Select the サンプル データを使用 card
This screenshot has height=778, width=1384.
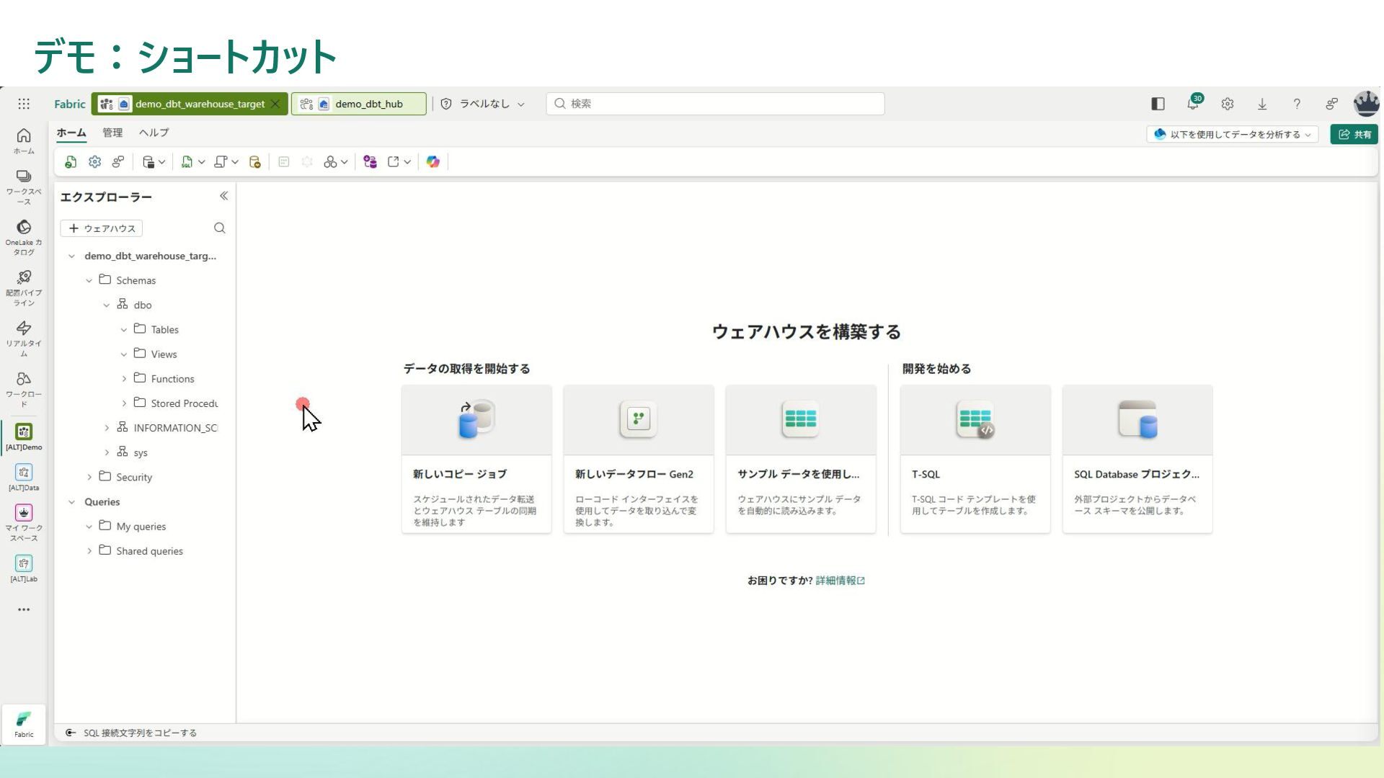801,460
